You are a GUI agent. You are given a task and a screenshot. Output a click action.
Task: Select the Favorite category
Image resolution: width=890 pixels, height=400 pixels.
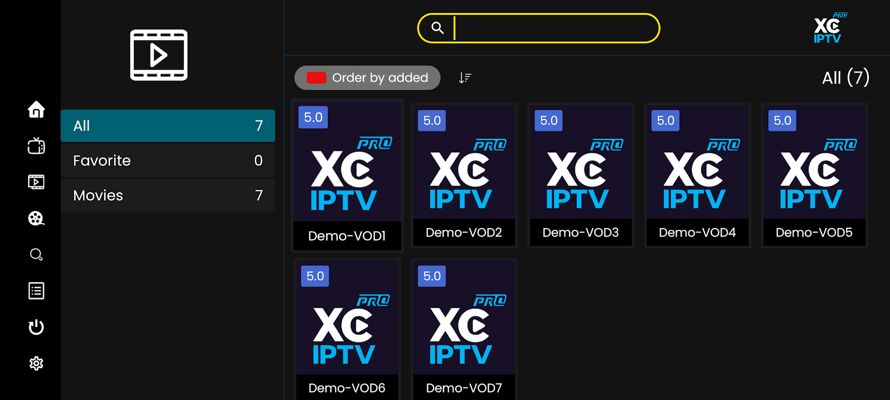click(168, 160)
